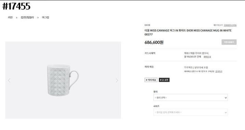
Task: Click chevron before 머그컵 breadcrumb
Action: click(38, 18)
